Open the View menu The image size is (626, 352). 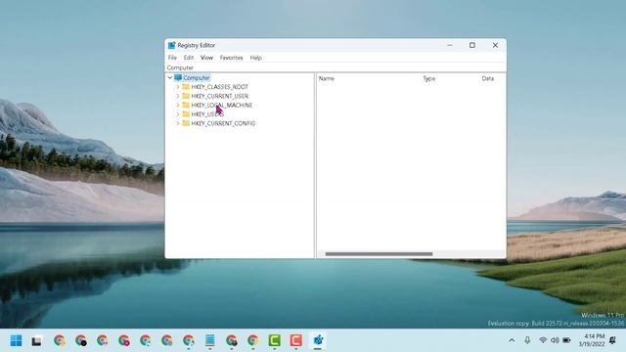coord(206,58)
